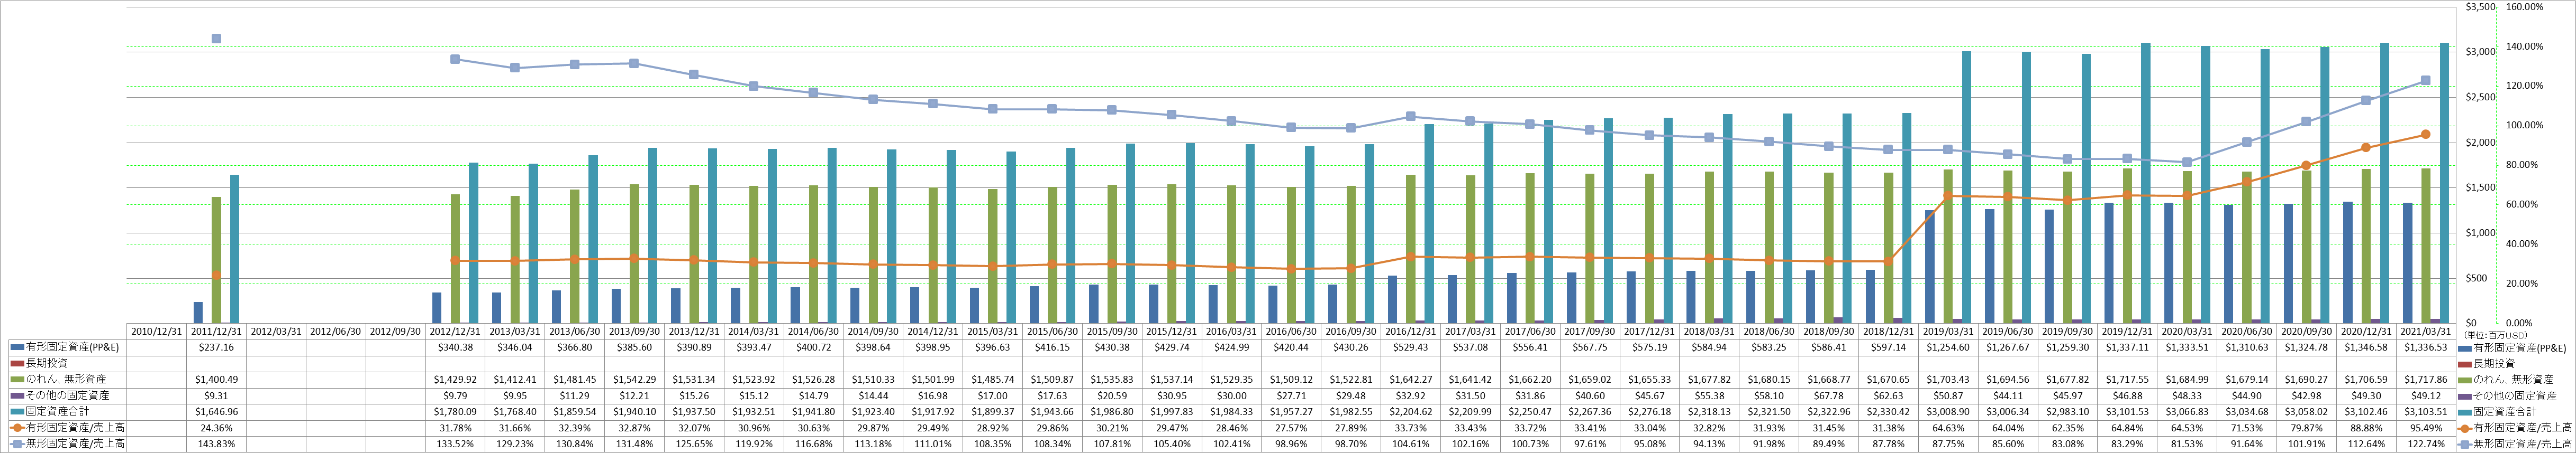Click the orange line marker above 2021/03/31
Viewport: 2576px width, 453px height.
pyautogui.click(x=2426, y=135)
